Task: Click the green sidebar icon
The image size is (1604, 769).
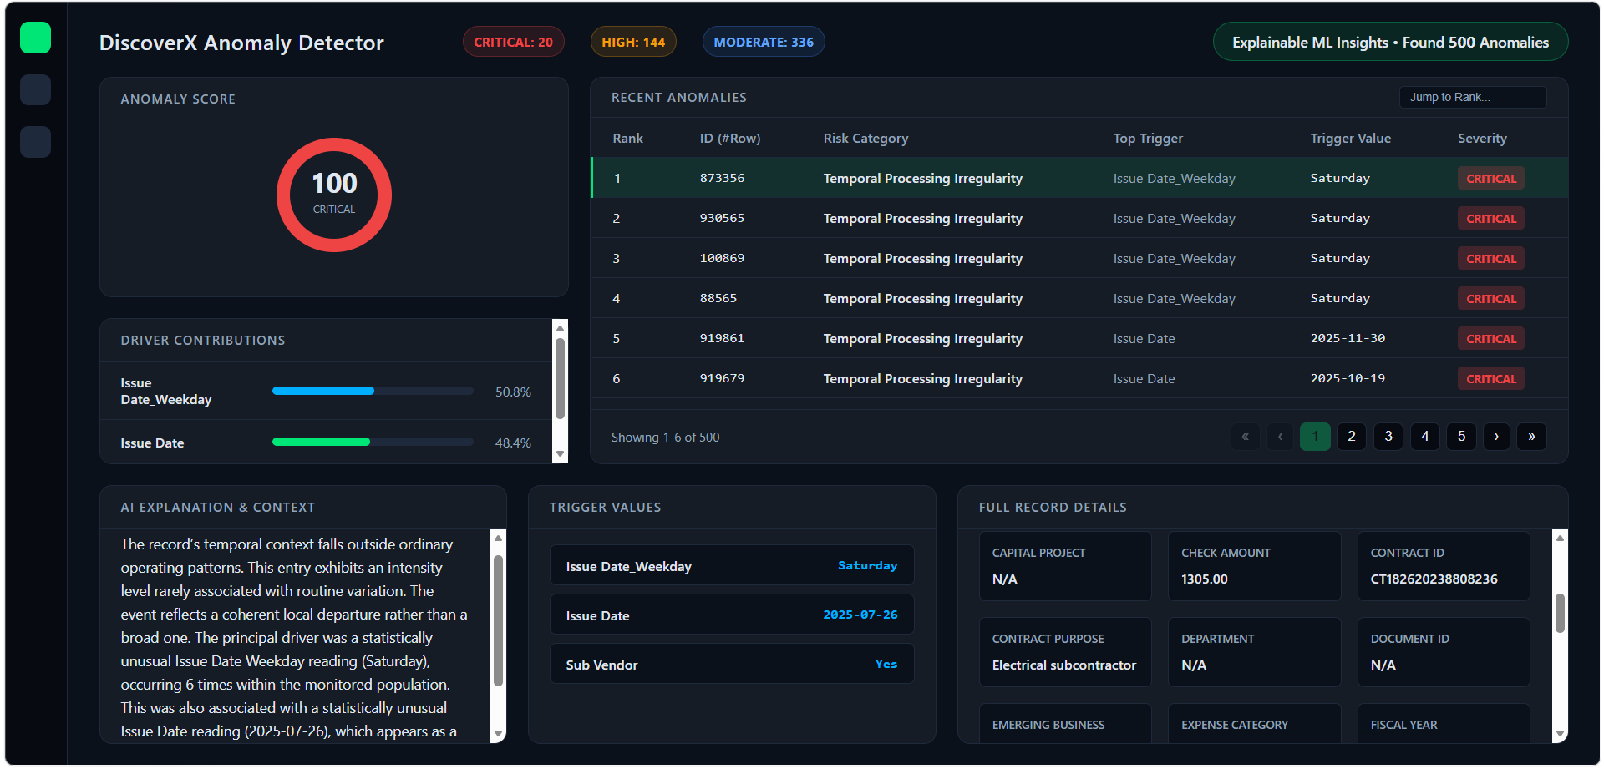Action: 35,38
